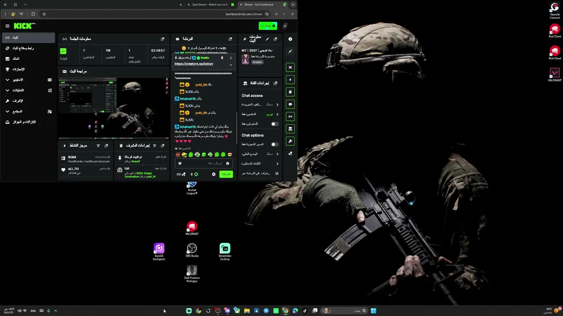563x316 pixels.
Task: Open TikTok from the taskbar
Action: (x=305, y=311)
